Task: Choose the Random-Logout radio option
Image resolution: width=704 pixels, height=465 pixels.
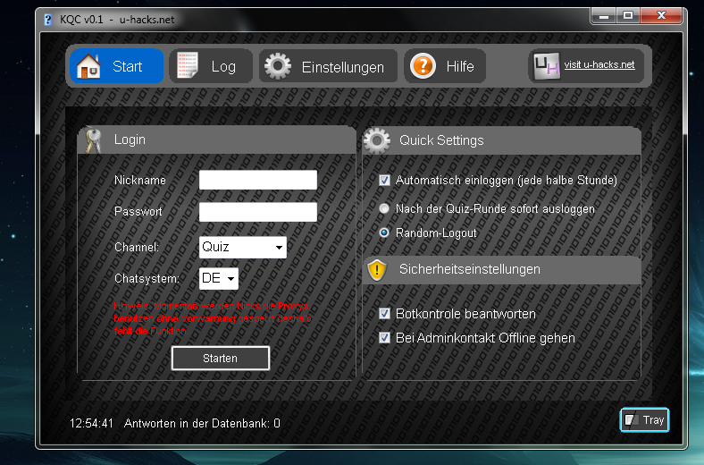Action: (385, 232)
